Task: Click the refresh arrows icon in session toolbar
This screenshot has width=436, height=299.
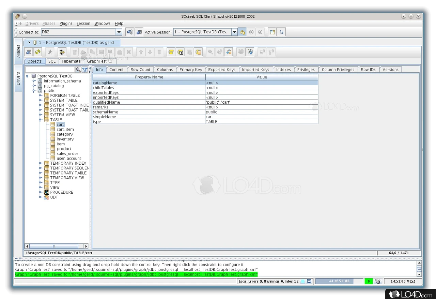Action: pyautogui.click(x=38, y=52)
